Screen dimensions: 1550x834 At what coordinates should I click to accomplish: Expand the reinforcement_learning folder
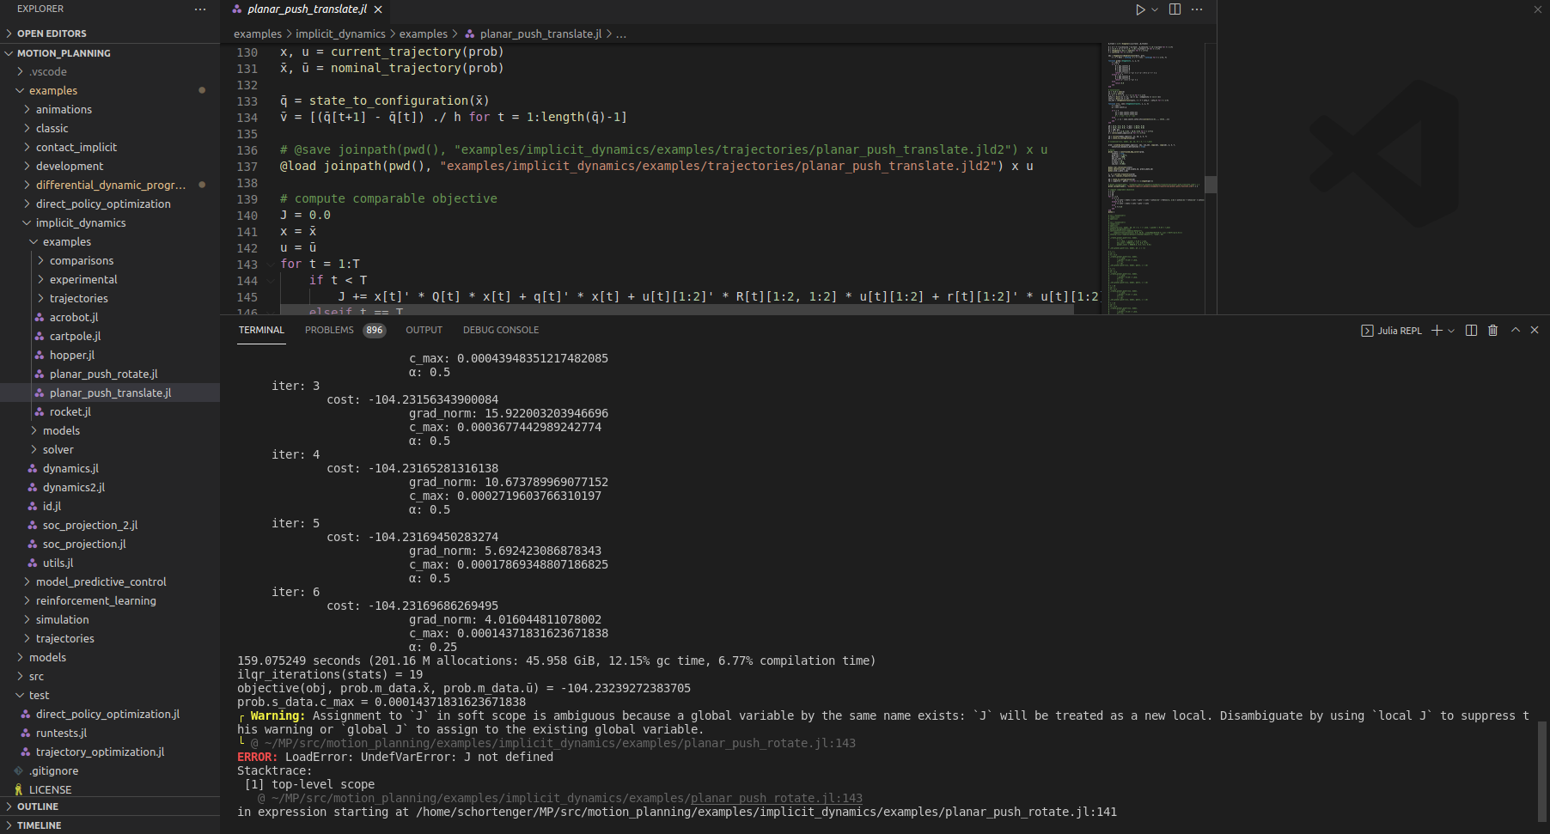pos(110,601)
